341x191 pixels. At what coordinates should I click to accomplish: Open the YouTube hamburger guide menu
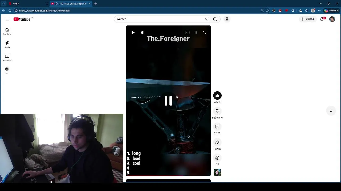click(7, 19)
